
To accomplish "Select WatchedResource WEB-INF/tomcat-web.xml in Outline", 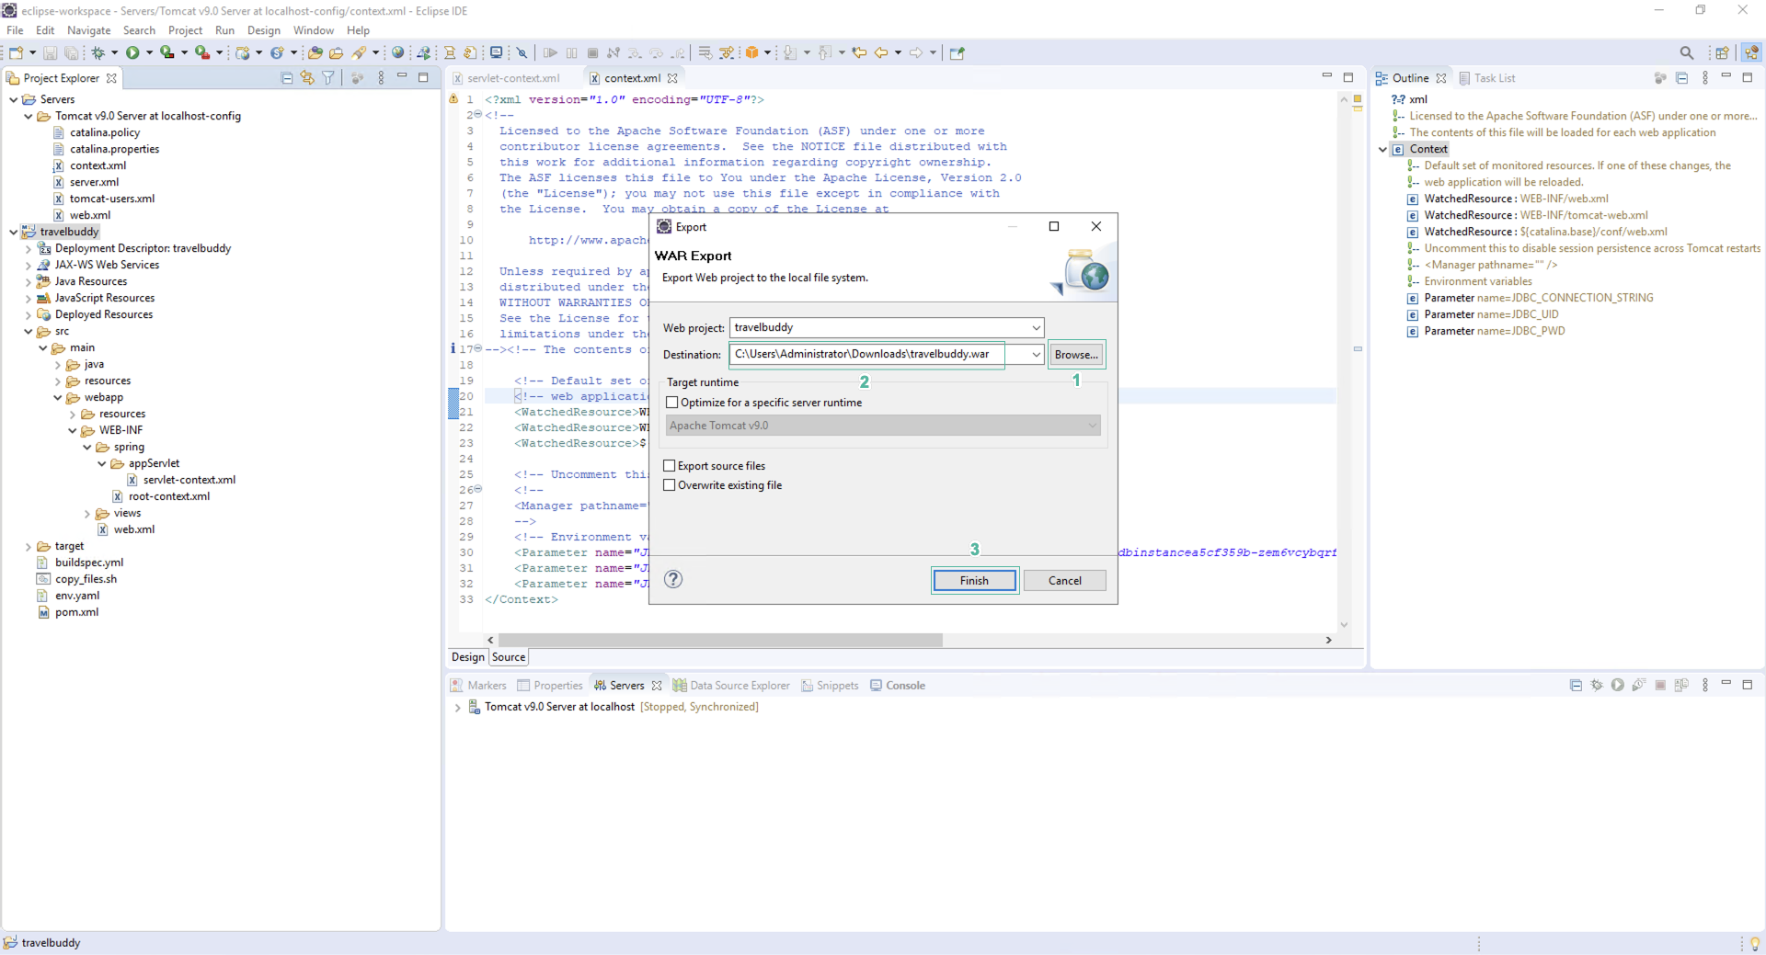I will [x=1535, y=215].
